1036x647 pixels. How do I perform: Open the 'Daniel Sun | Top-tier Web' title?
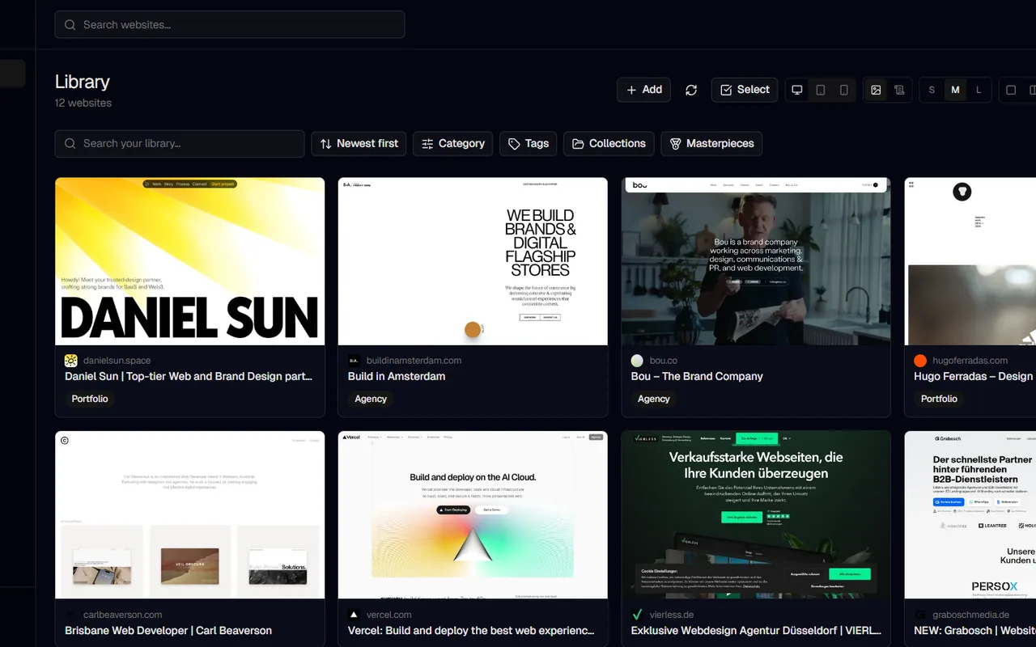pyautogui.click(x=189, y=376)
